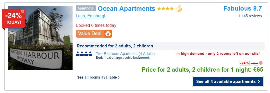
Task: Open the Ocean Apartments hotel title
Action: pyautogui.click(x=126, y=9)
